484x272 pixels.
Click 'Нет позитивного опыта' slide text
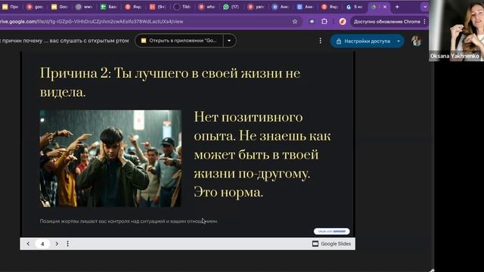point(262,154)
